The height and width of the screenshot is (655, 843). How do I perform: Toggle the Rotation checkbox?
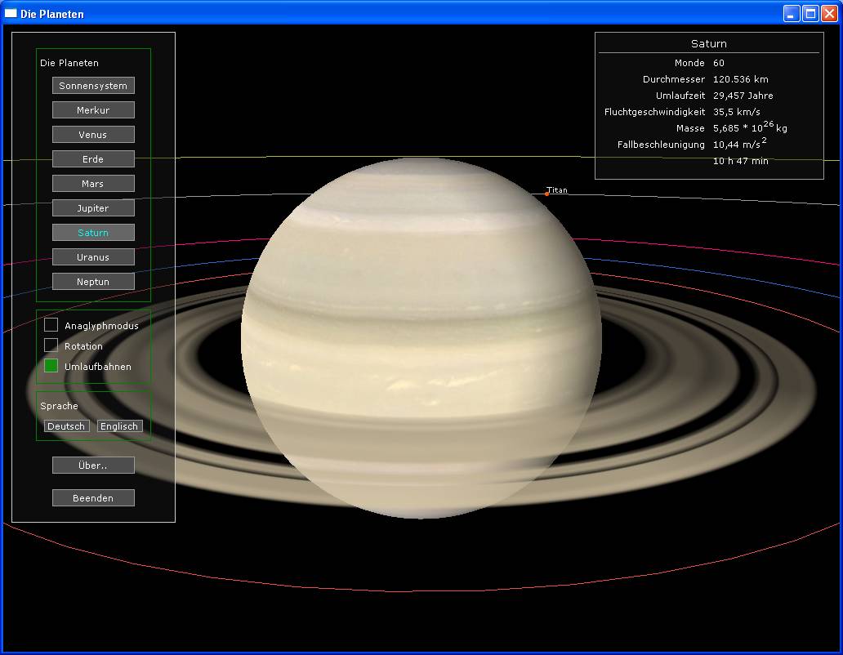51,345
